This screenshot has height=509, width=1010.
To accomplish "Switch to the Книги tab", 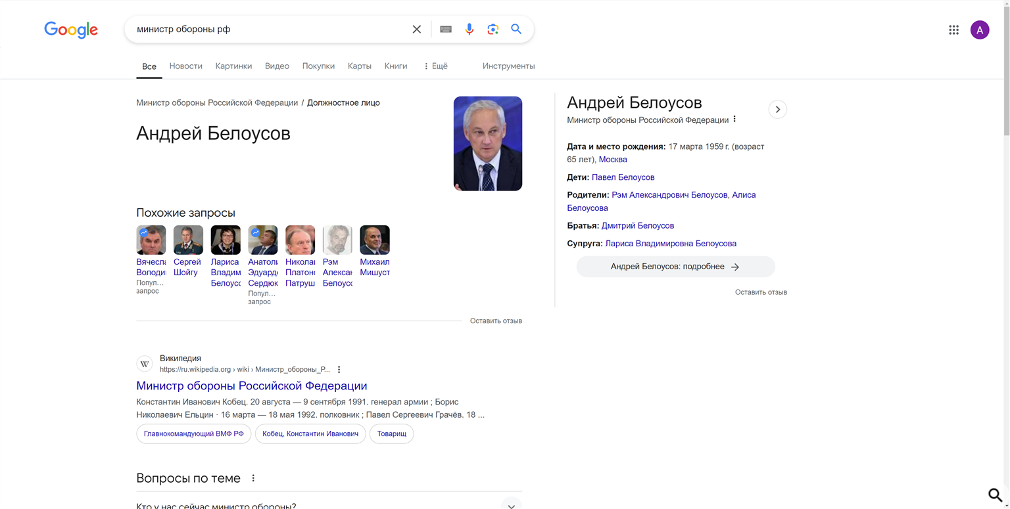I will coord(396,66).
